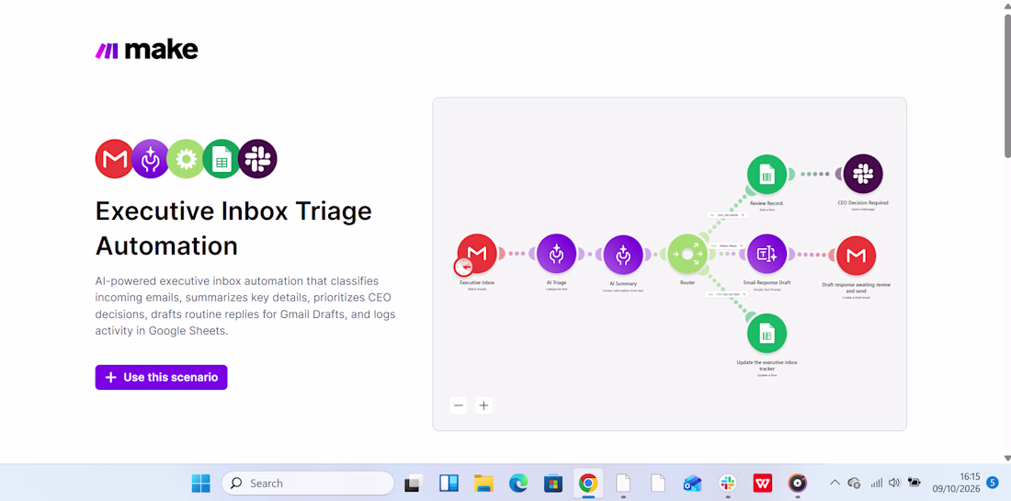Image resolution: width=1011 pixels, height=501 pixels.
Task: Open WPS Office from the taskbar
Action: coord(763,483)
